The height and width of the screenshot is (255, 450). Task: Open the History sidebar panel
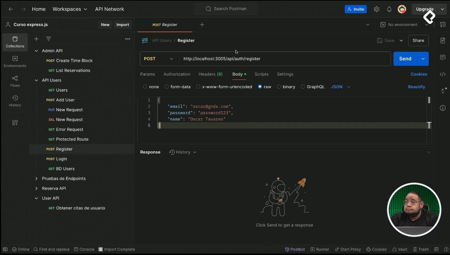point(15,101)
